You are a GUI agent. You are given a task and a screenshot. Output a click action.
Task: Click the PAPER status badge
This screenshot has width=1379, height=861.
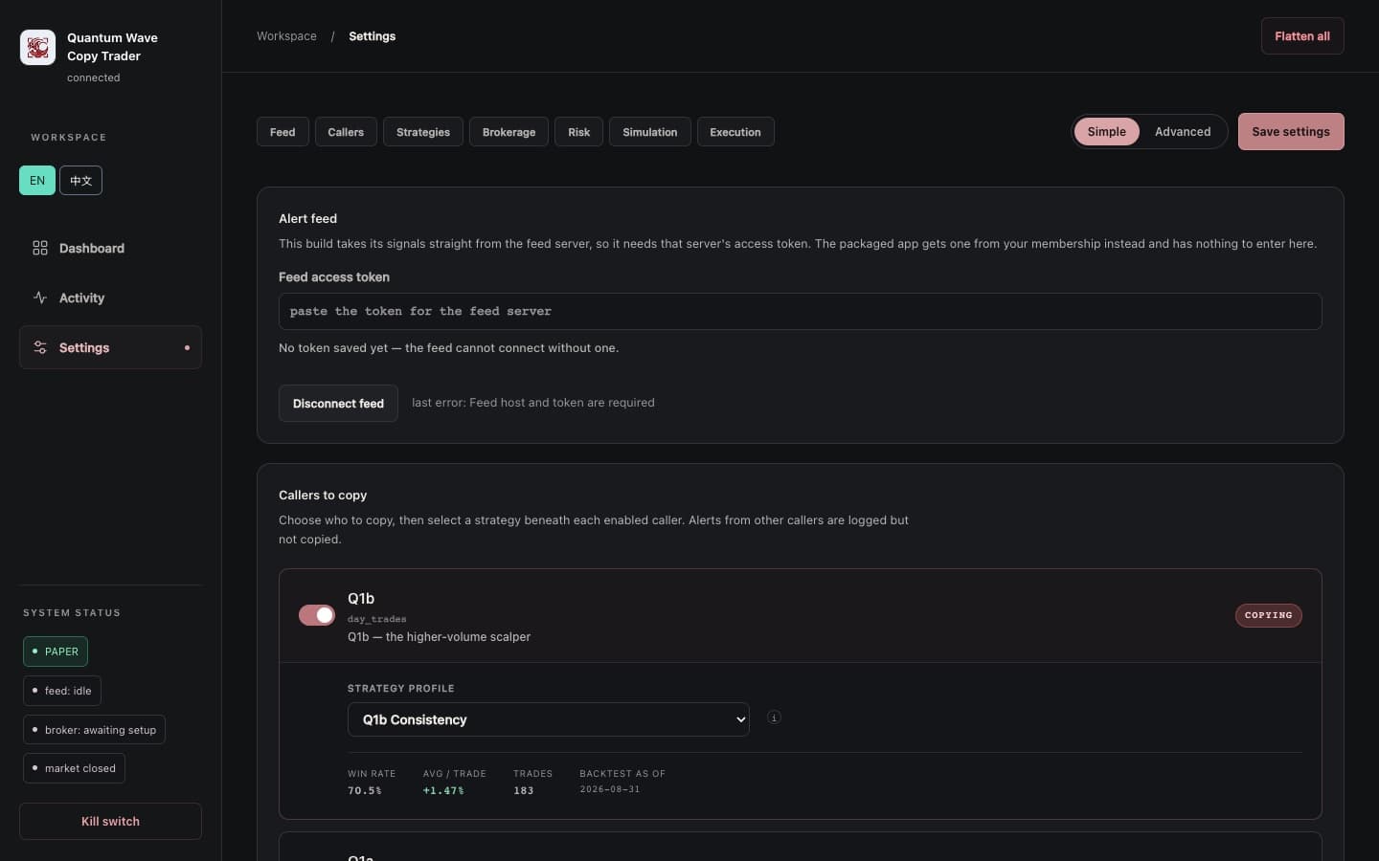click(56, 651)
